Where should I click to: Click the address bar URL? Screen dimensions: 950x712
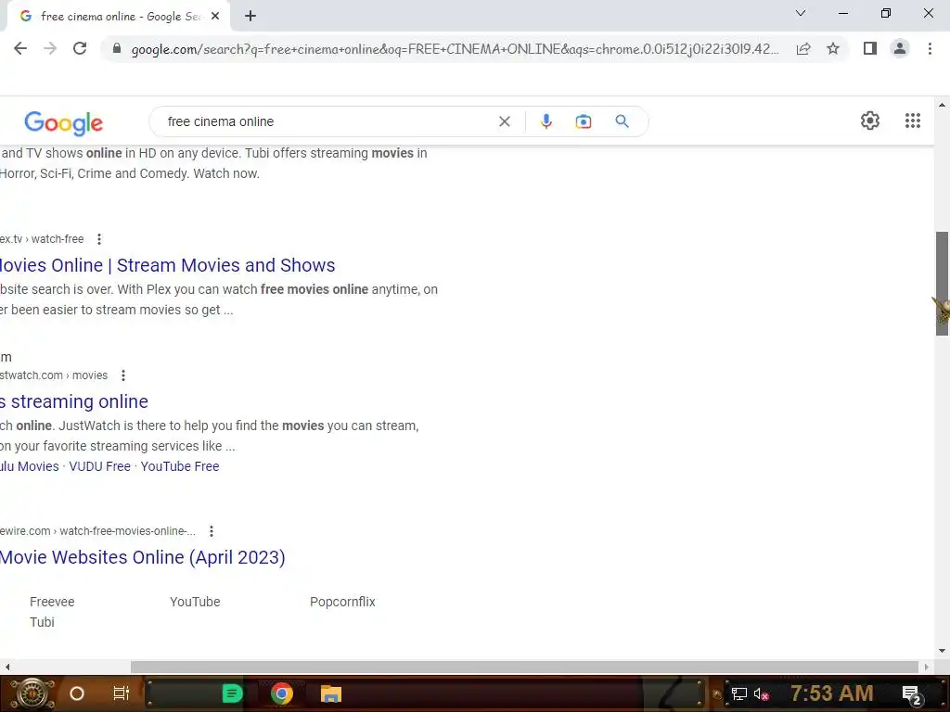coord(455,49)
